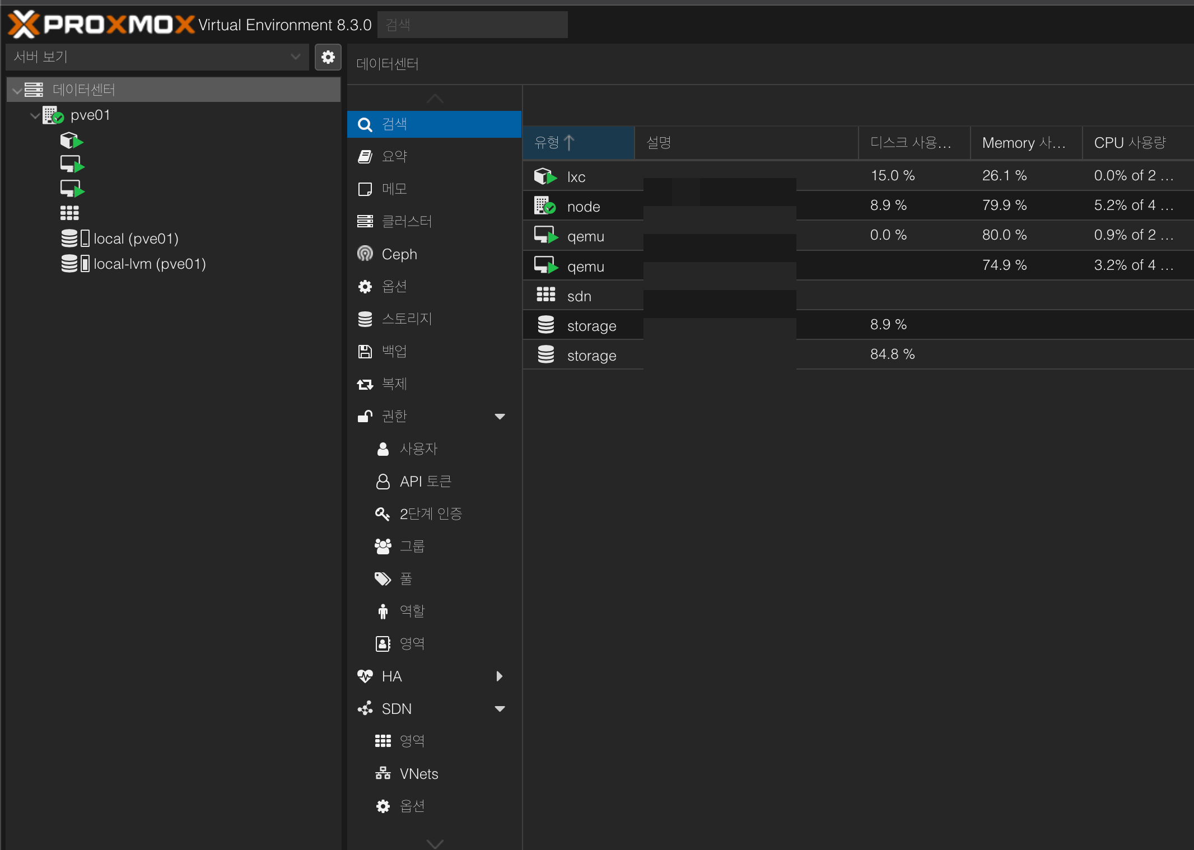
Task: Click the SDN grid icon under pve01
Action: (x=69, y=213)
